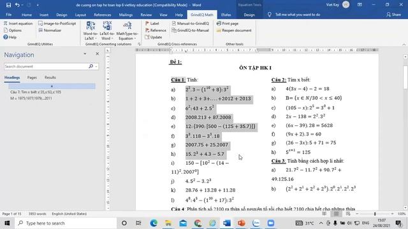Click Tell me what you want to do
Screen dimensions: 408x229
click(x=294, y=15)
